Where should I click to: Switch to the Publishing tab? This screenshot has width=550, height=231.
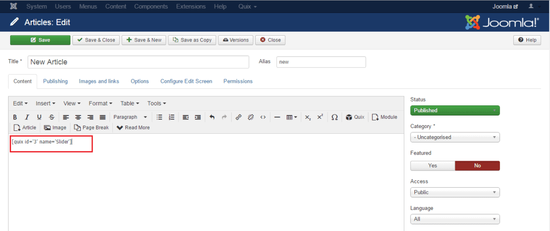55,81
